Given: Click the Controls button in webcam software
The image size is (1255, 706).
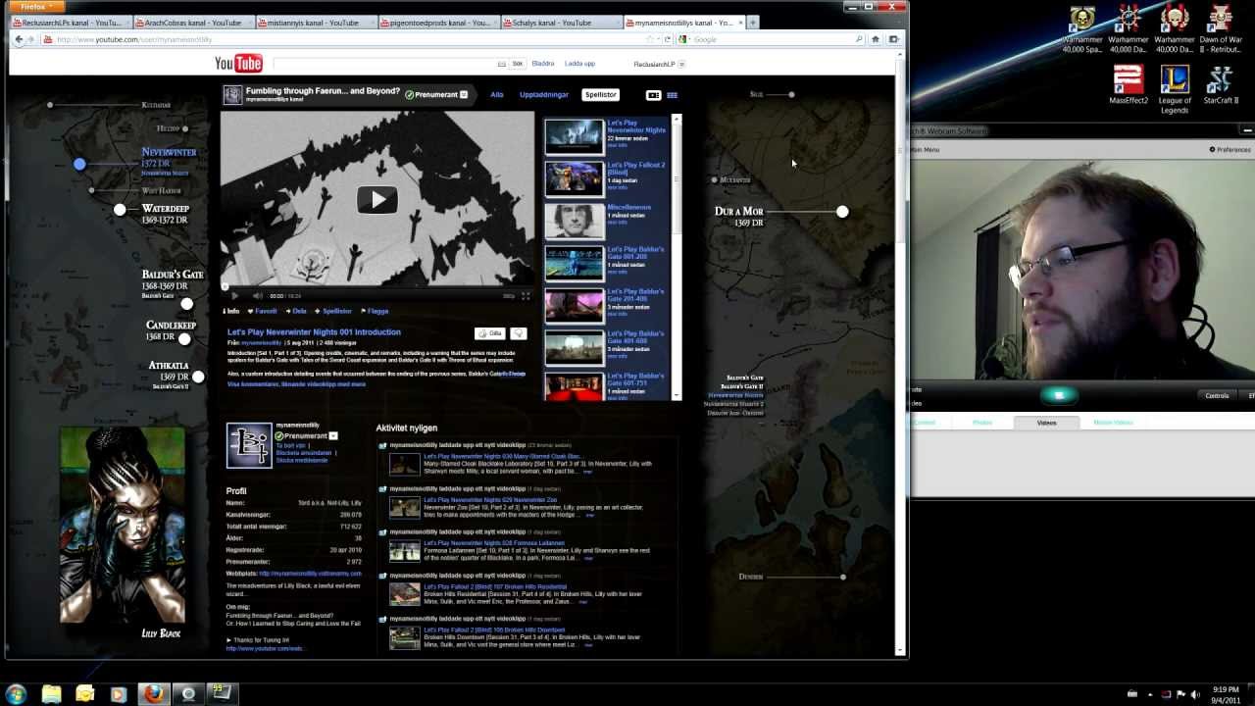Looking at the screenshot, I should 1217,395.
